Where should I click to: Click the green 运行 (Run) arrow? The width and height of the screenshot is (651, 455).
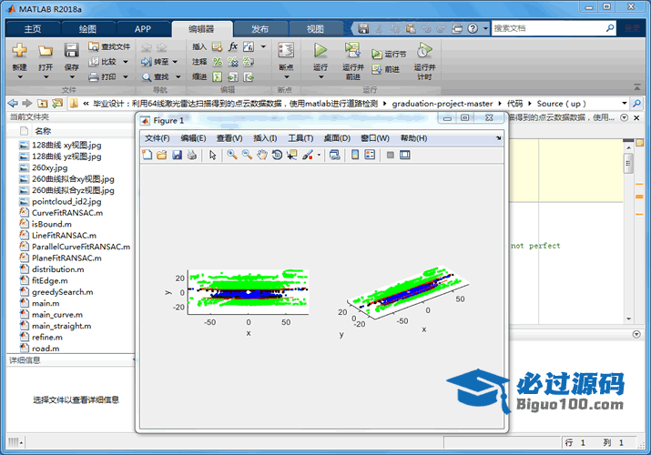[x=320, y=50]
